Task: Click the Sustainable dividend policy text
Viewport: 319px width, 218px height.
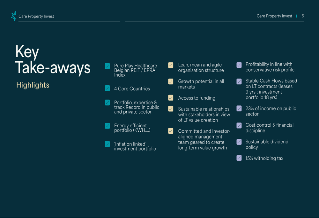Action: (267, 144)
